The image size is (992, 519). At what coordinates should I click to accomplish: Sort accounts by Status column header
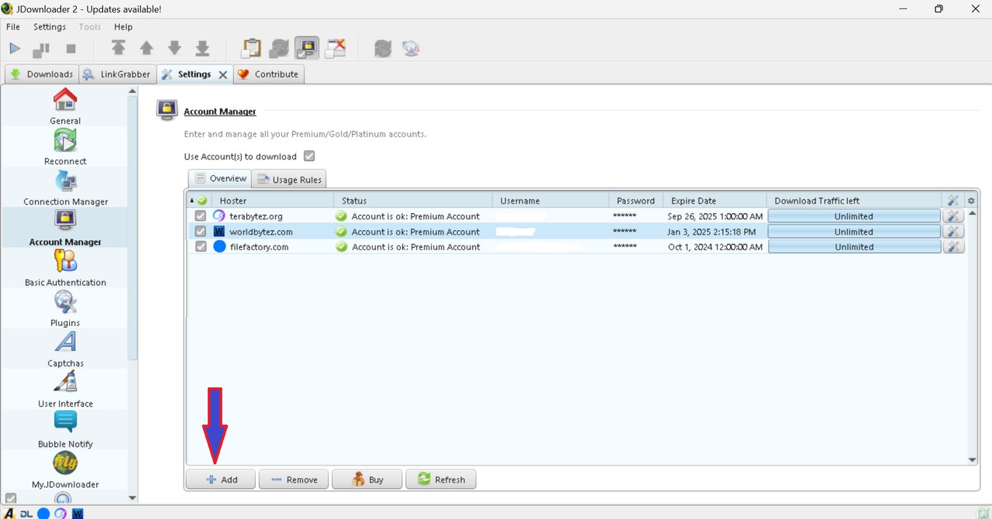(412, 201)
